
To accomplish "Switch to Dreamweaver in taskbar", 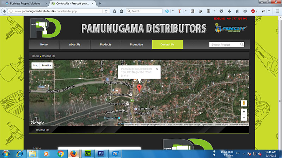I will pyautogui.click(x=88, y=153).
